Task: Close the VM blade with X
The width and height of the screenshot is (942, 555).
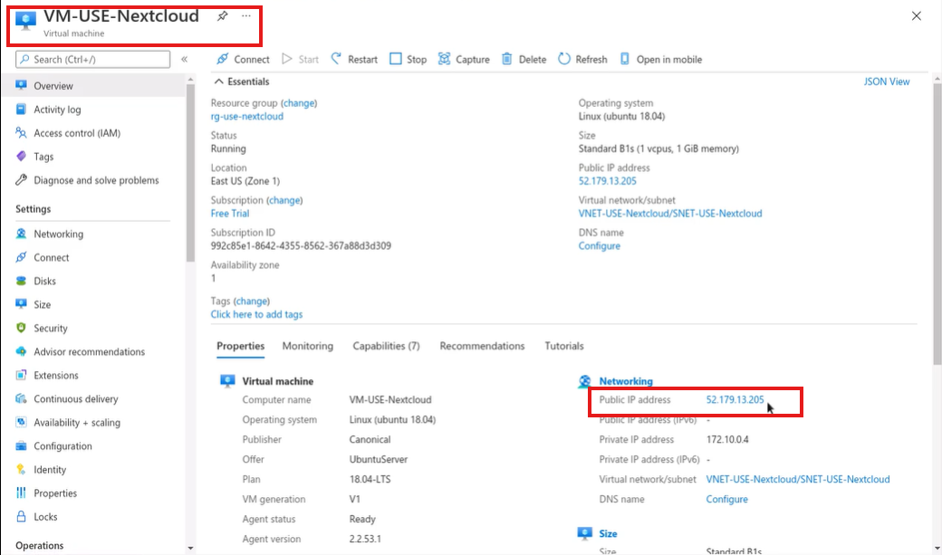Action: point(916,16)
